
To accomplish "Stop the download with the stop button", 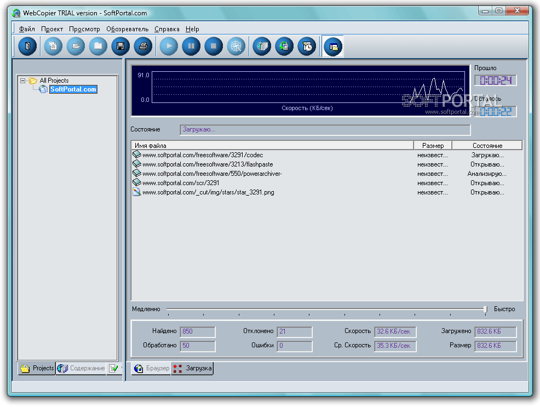I will [x=214, y=47].
